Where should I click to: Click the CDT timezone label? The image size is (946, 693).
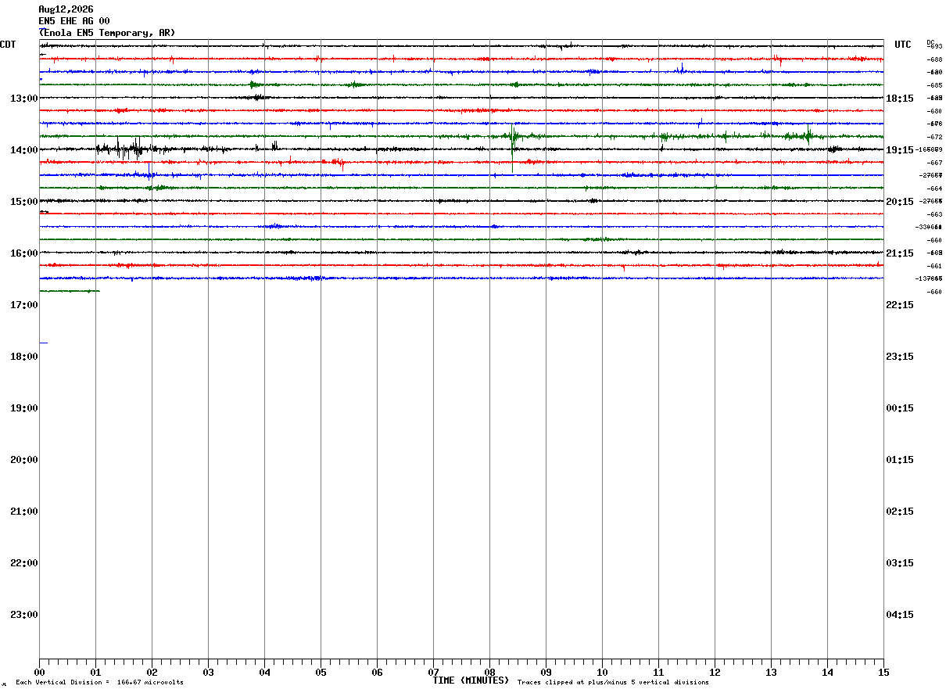[8, 45]
